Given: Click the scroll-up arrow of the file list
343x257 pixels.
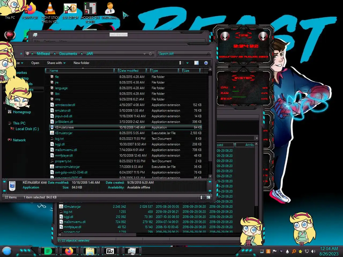Looking at the screenshot, I should (x=210, y=69).
